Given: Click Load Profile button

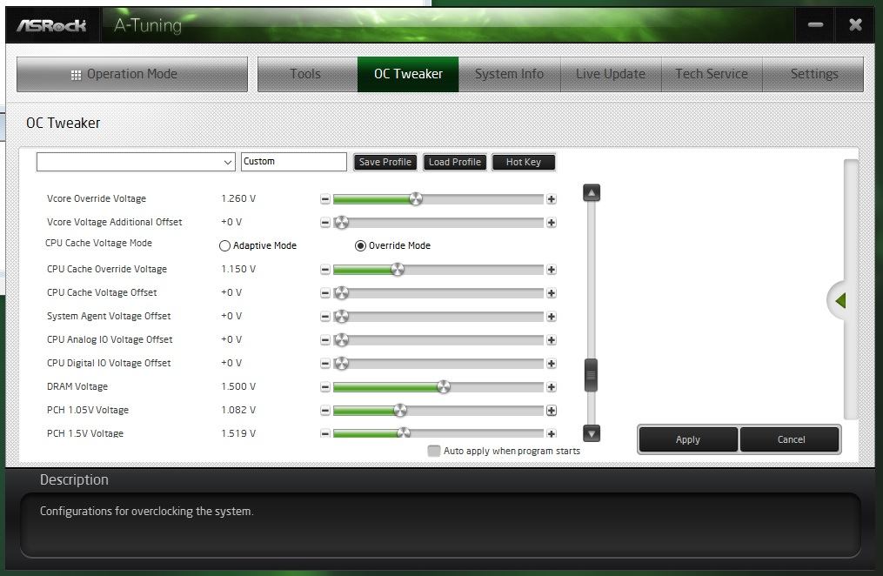Looking at the screenshot, I should pos(455,162).
